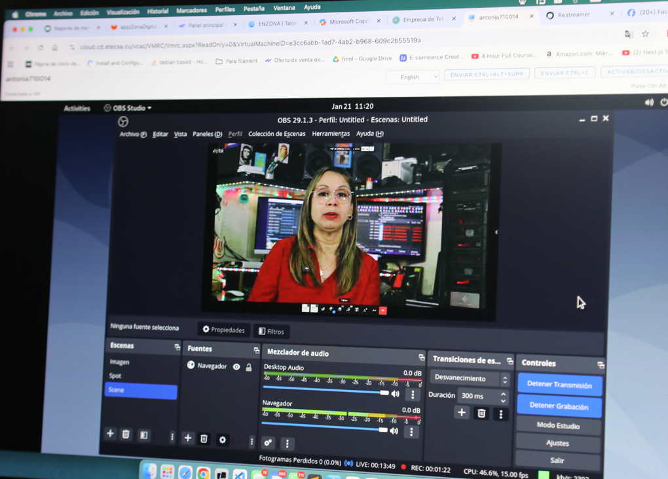Add a new source in Fuentes panel
This screenshot has width=668, height=479.
click(x=188, y=438)
